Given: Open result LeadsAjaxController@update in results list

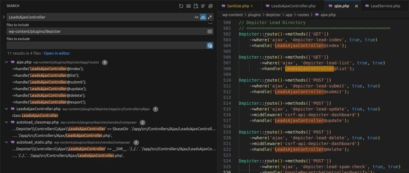Looking at the screenshot, I should pos(49,89).
